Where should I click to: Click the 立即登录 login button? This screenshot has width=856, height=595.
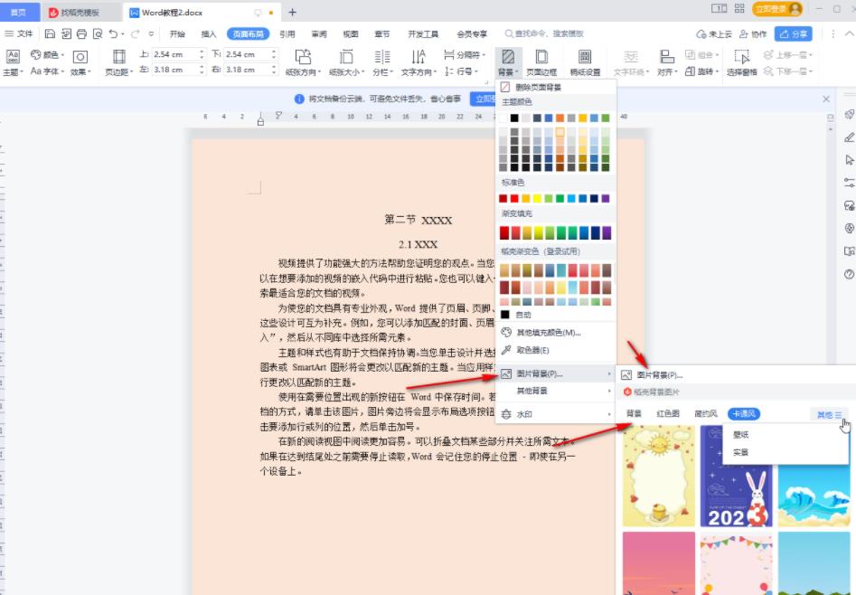778,9
